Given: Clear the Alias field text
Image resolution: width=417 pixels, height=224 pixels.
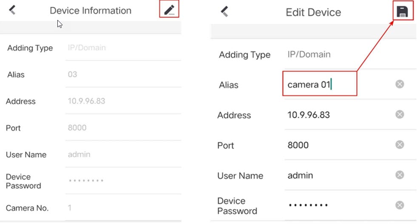Looking at the screenshot, I should tap(399, 84).
